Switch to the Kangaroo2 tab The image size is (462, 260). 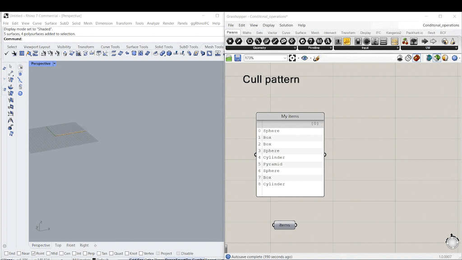coord(393,32)
